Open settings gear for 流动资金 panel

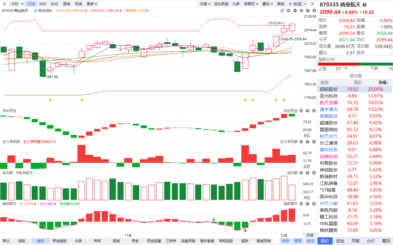click(301, 111)
